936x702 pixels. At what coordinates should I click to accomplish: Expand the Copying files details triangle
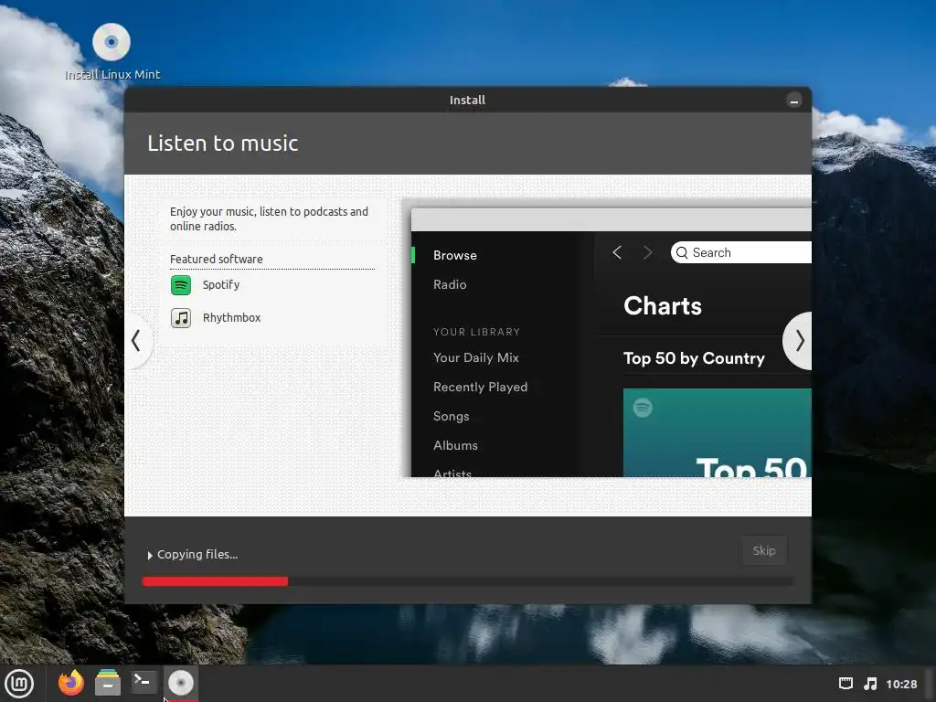coord(150,555)
